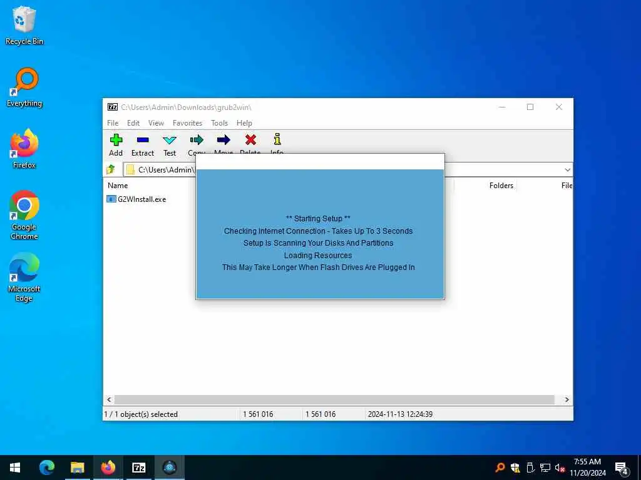
Task: Click the 7z icon in the title bar
Action: [113, 107]
